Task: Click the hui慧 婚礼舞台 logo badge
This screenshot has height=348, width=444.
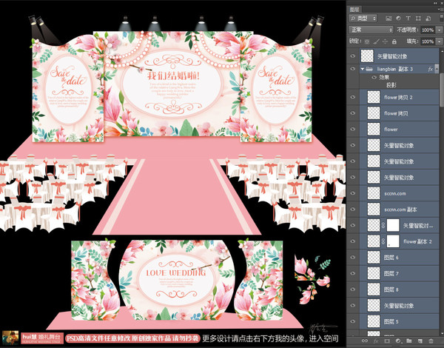Action: (42, 338)
